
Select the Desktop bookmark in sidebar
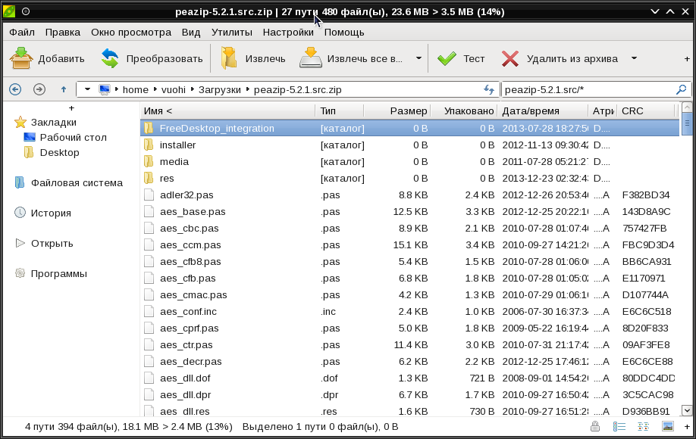click(59, 152)
